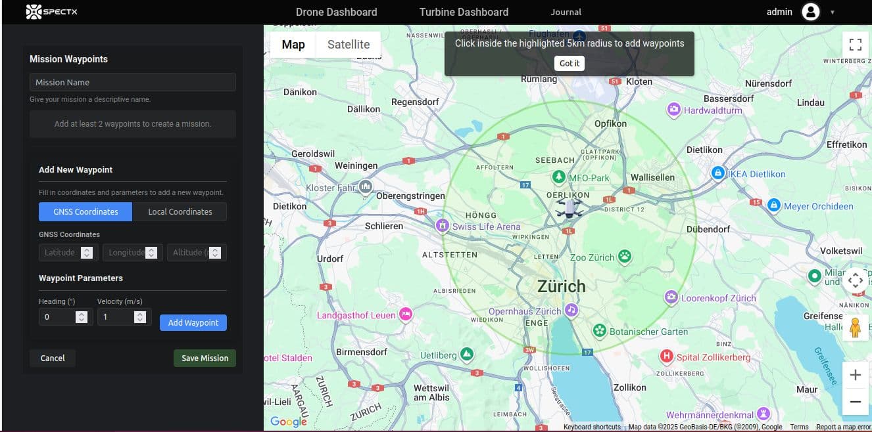Open map camera controls compass icon

click(855, 281)
